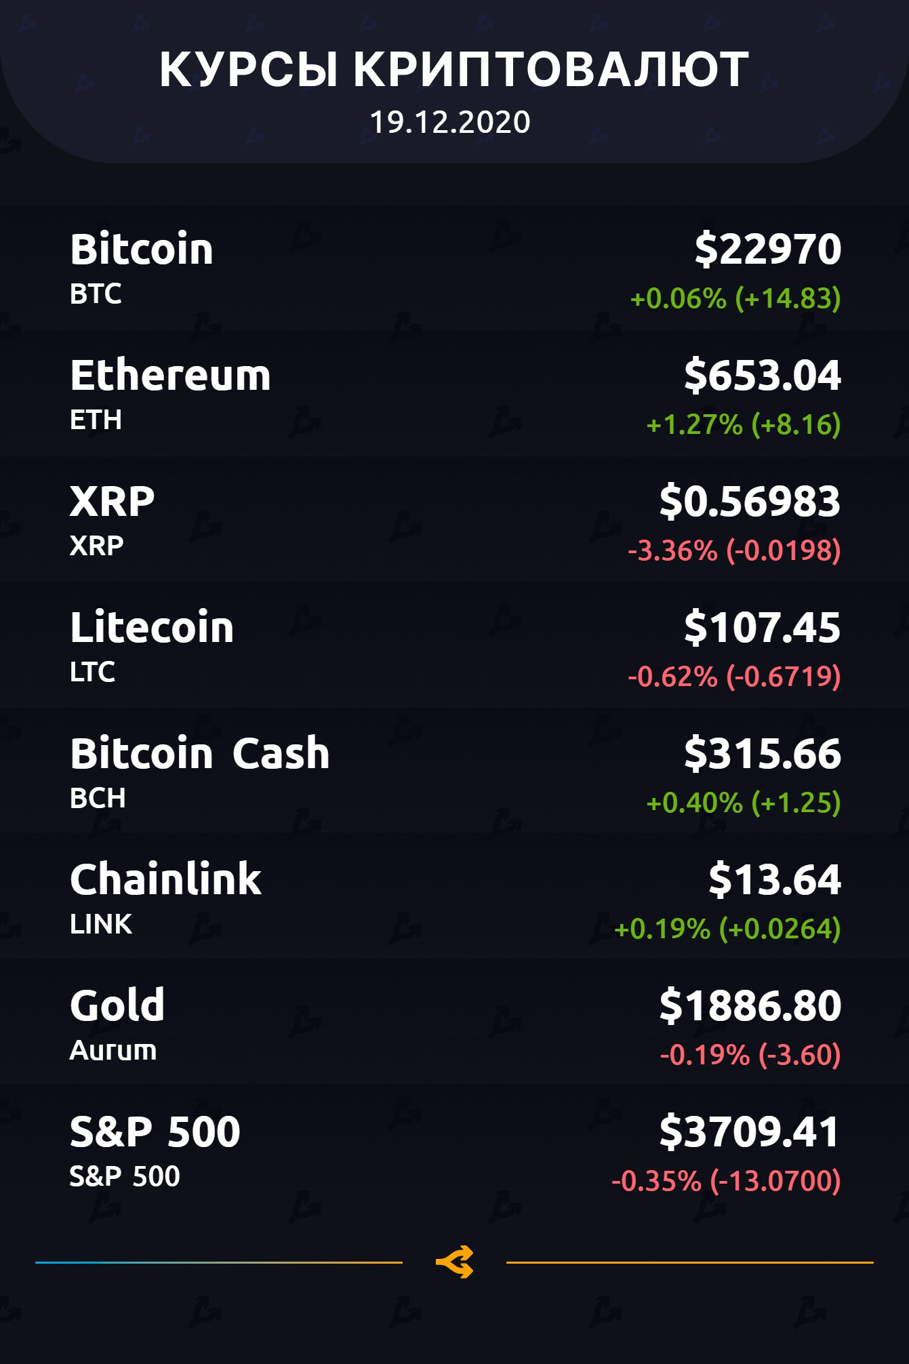Open the Litecoin name label

coord(152,628)
